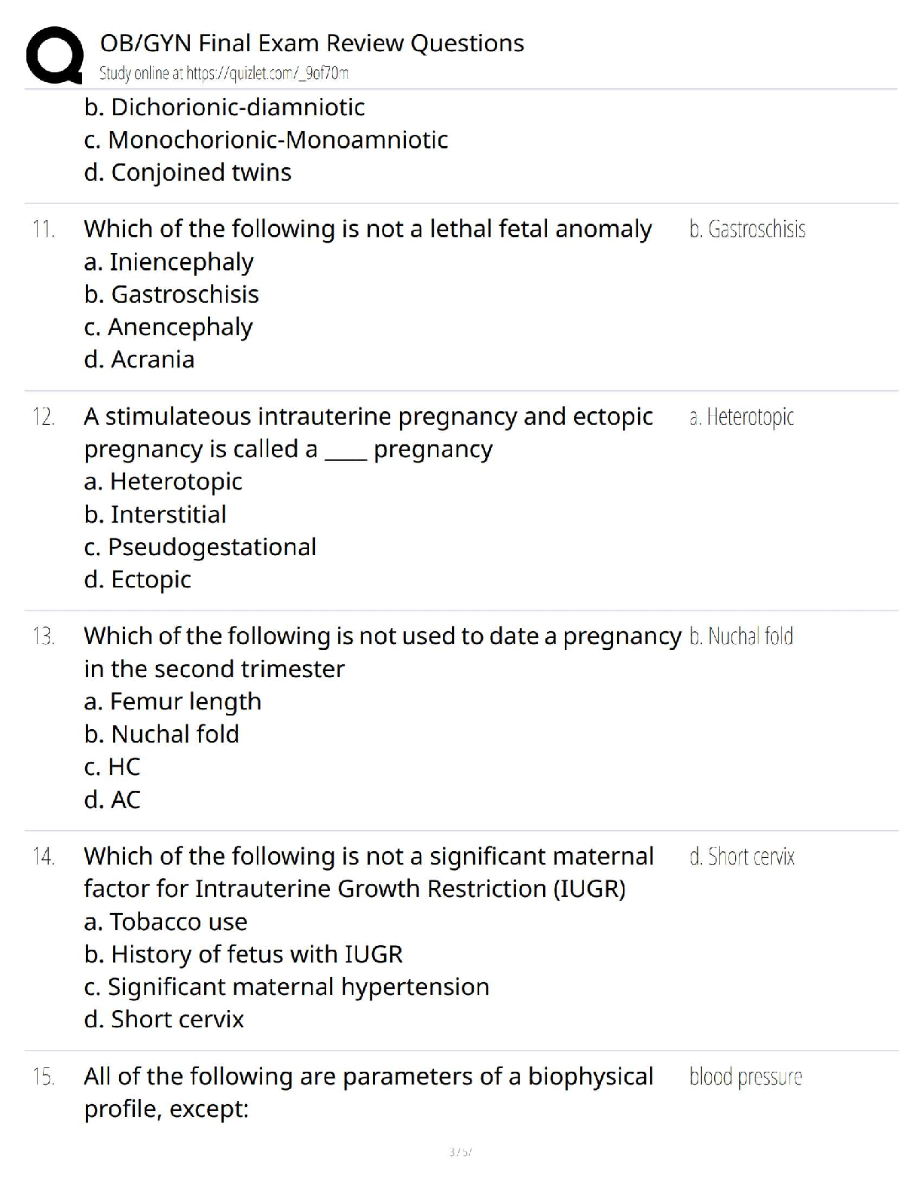Image resolution: width=922 pixels, height=1193 pixels.
Task: Select option d. Conjoined twins
Action: tap(188, 172)
